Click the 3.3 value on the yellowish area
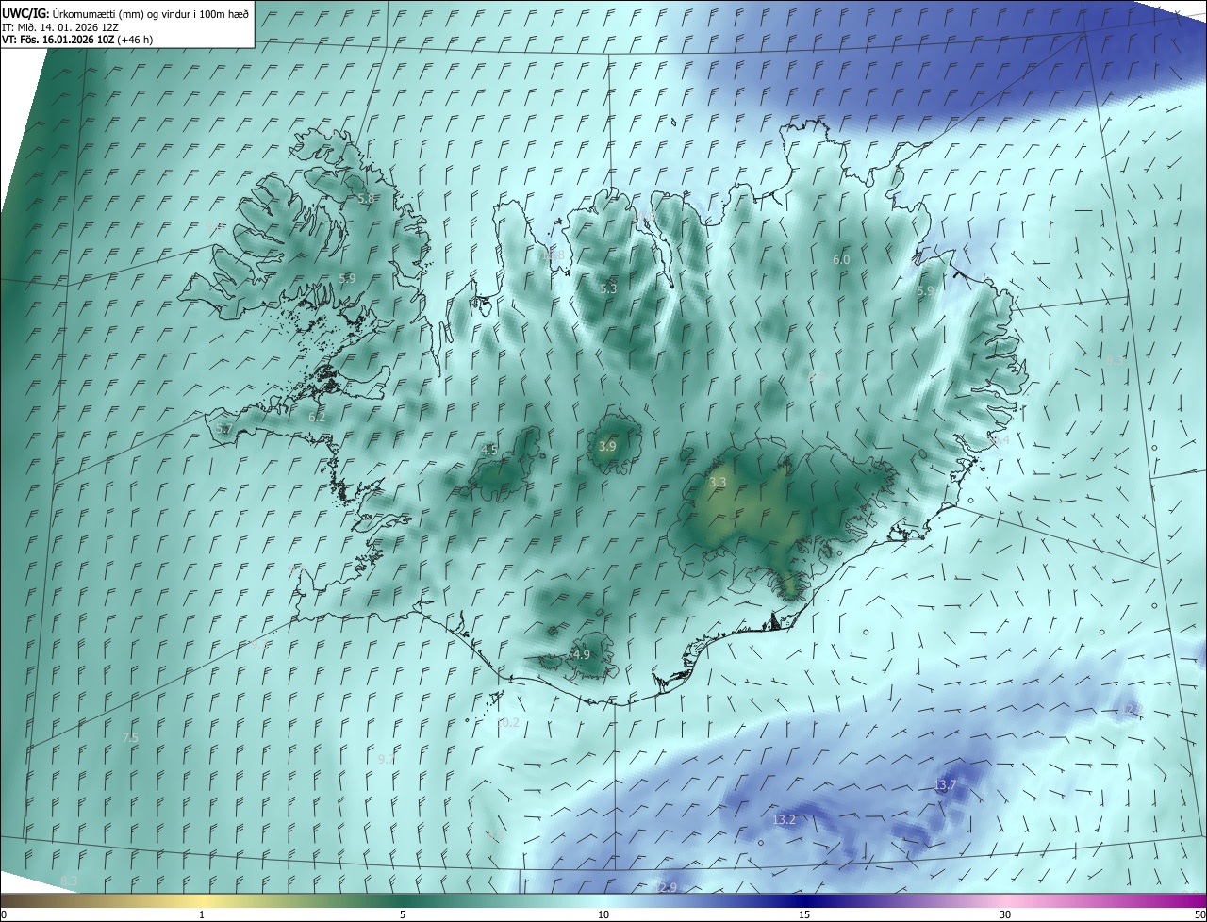Viewport: 1207px width, 922px height. [x=718, y=482]
